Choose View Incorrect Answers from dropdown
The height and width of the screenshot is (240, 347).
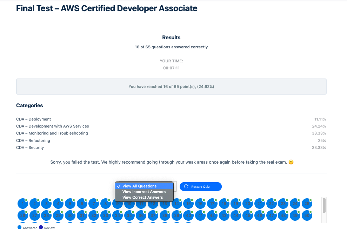[144, 192]
